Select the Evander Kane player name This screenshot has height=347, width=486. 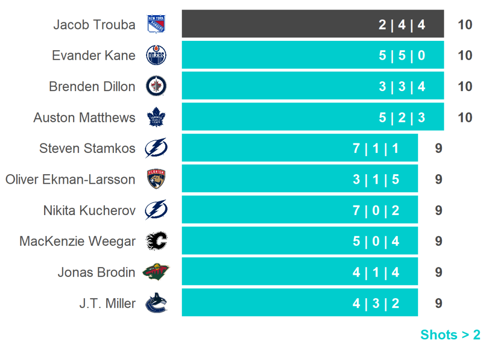(93, 56)
